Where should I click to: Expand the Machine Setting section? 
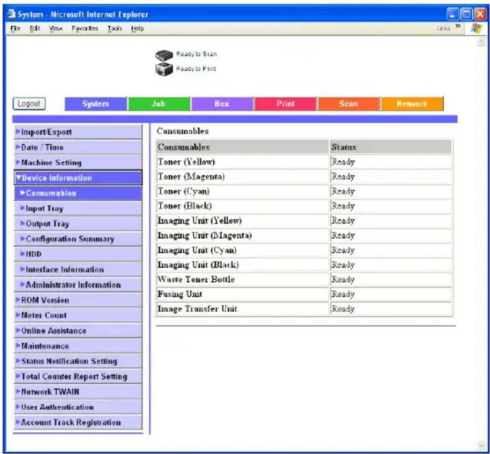[78, 162]
